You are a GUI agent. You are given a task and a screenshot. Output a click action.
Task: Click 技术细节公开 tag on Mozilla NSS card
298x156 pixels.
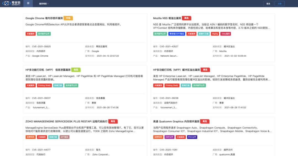coord(160,34)
